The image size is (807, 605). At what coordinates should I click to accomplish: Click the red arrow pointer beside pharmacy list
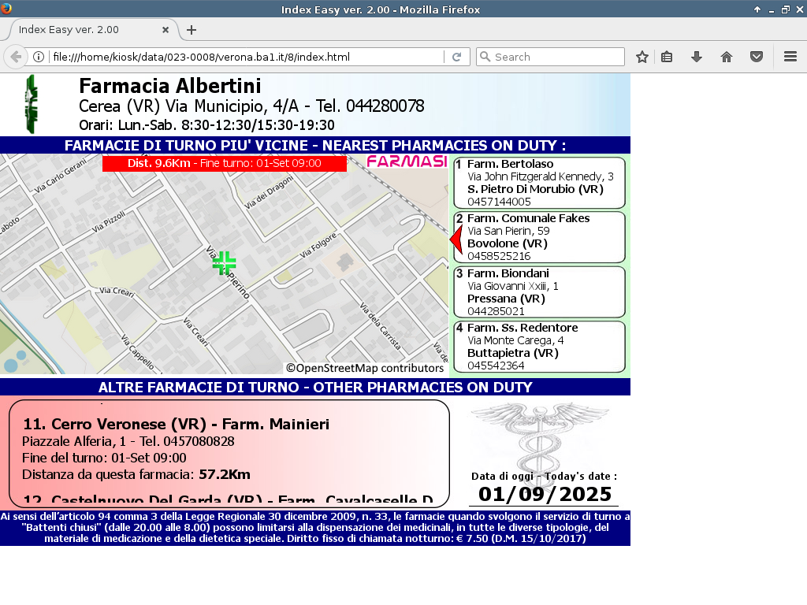[456, 238]
